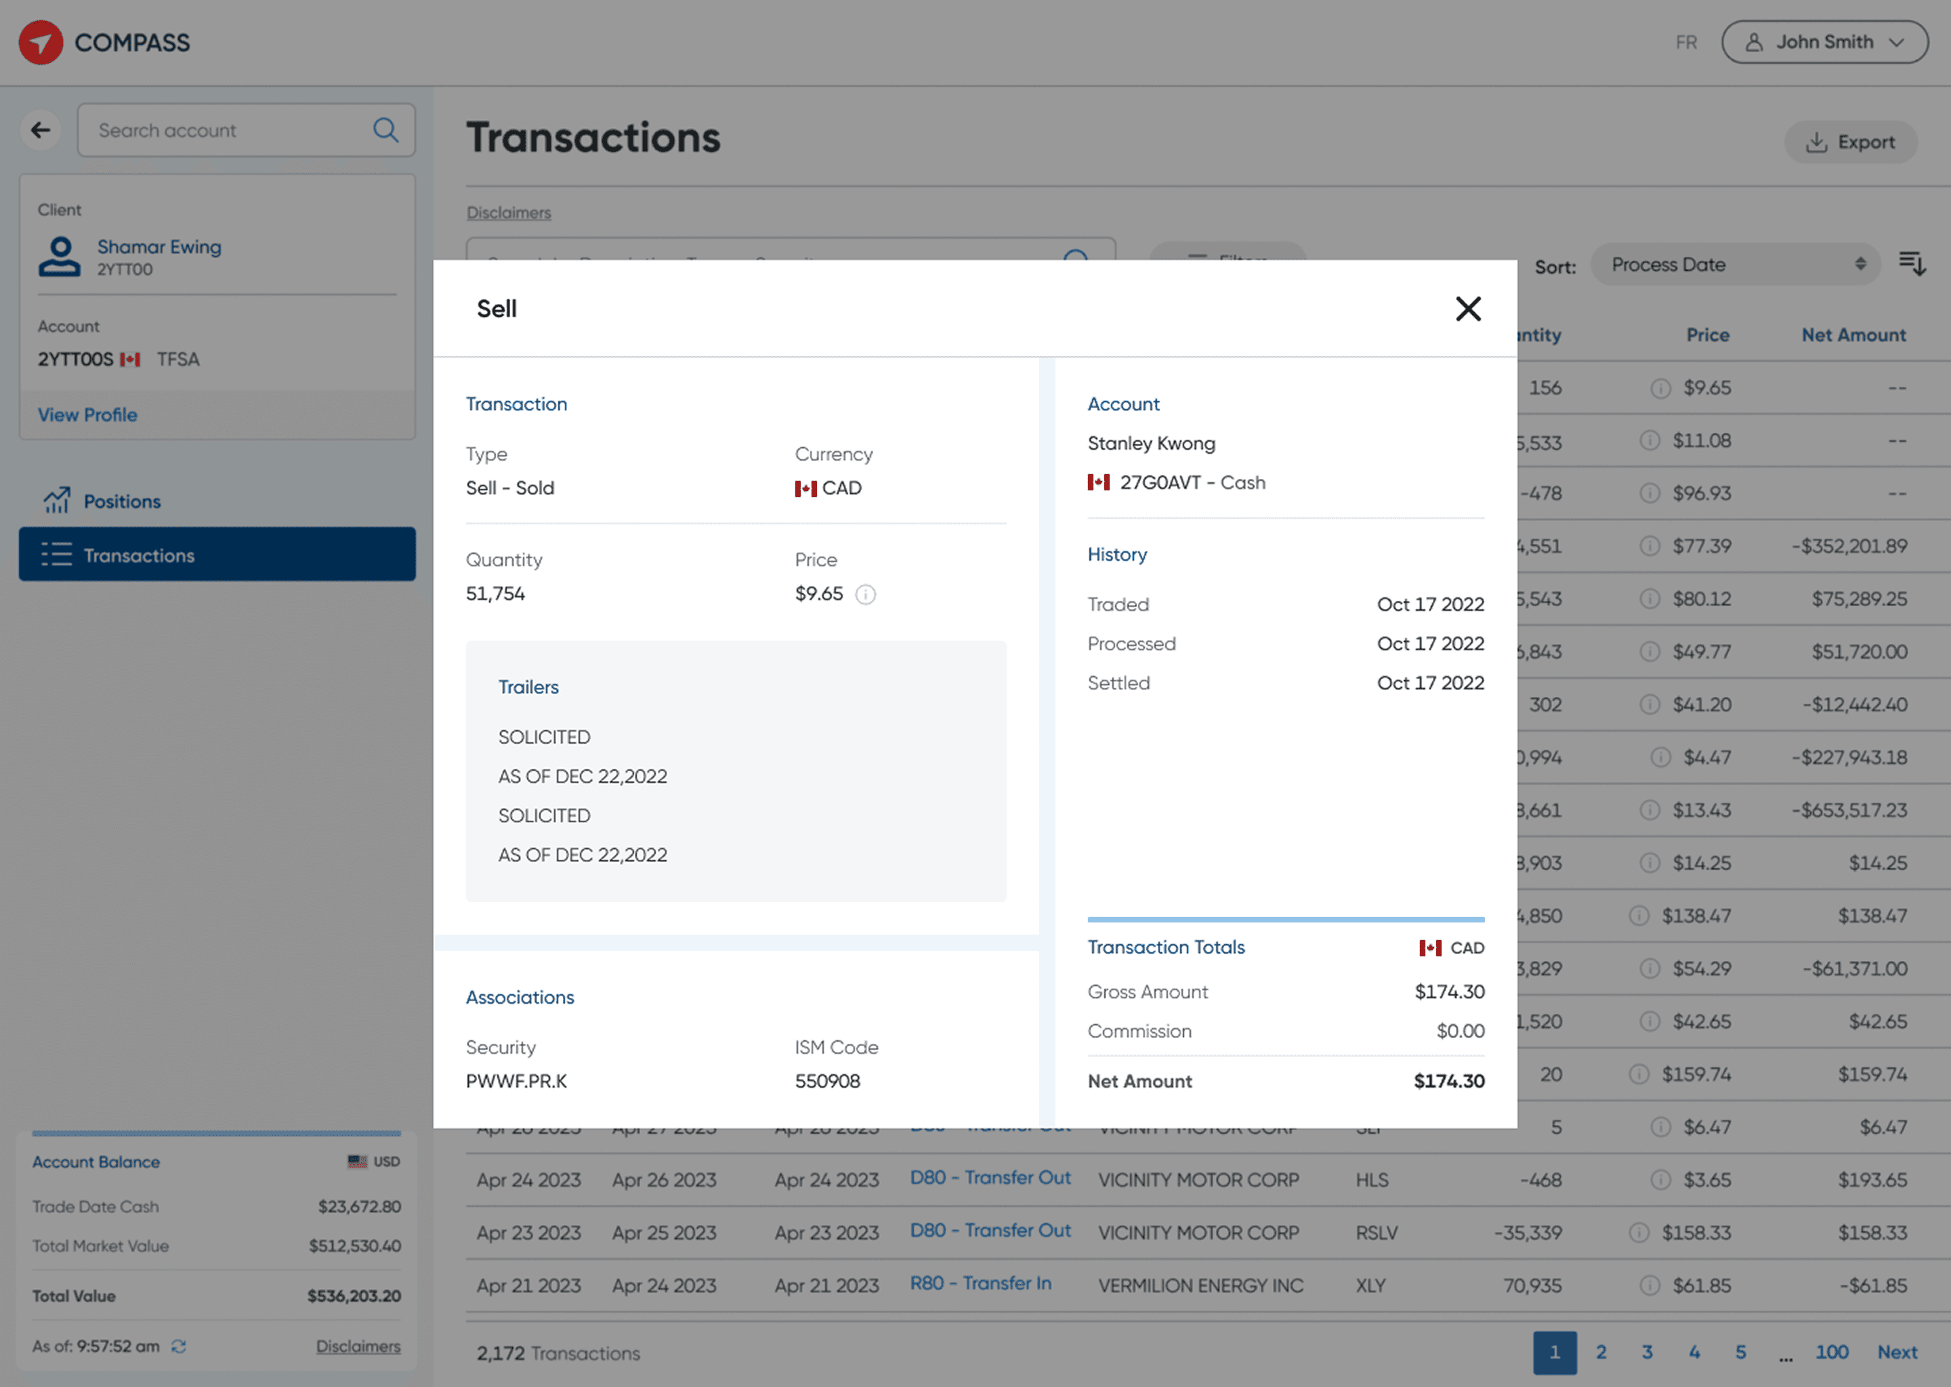
Task: Go back using the arrow button
Action: (40, 130)
